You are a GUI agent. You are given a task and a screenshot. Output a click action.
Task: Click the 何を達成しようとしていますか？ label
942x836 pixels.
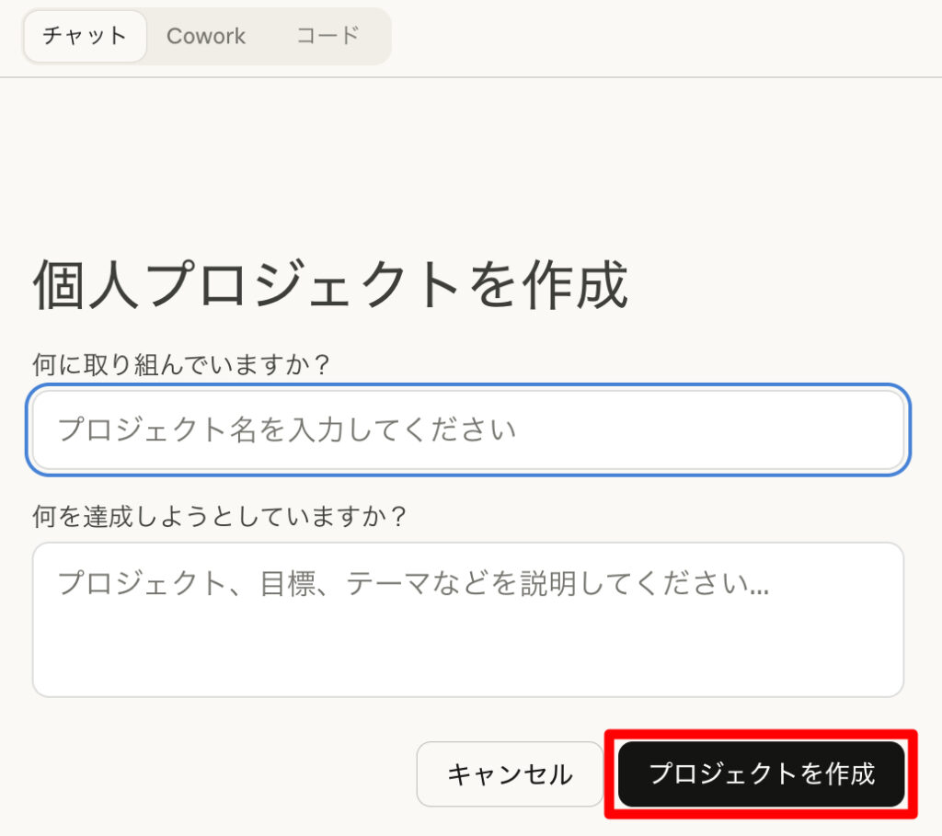click(x=220, y=516)
